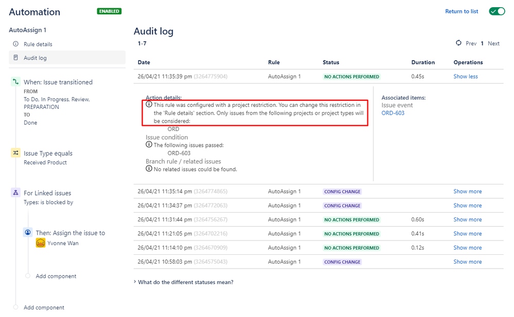The image size is (514, 317).
Task: Open Issue Type equals condition
Action: point(48,154)
